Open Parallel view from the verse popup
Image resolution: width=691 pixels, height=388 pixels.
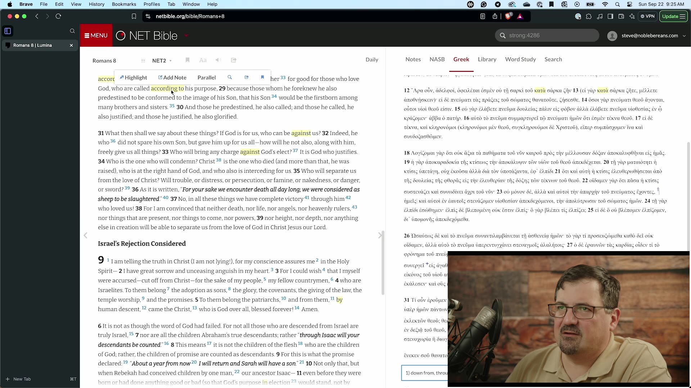click(207, 77)
